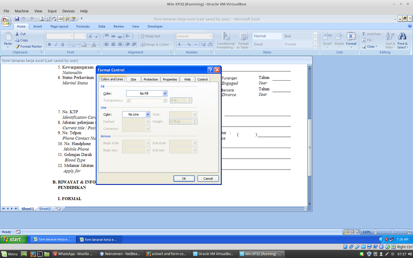Screen dimensions: 413x258
Task: Click the Increase Font Size icon
Action: [x=90, y=36]
